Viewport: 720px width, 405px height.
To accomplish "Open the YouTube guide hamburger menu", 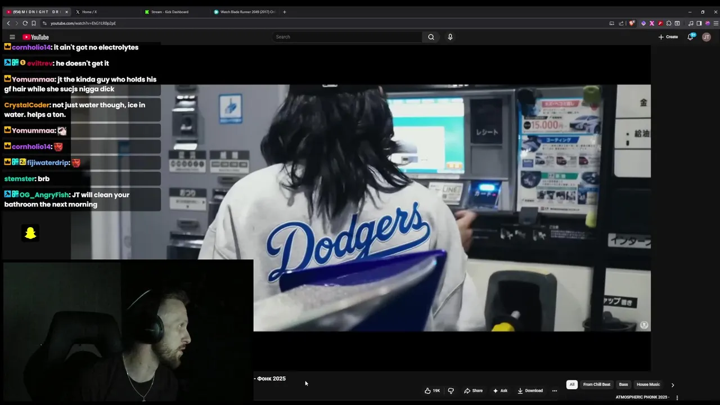I will [12, 37].
